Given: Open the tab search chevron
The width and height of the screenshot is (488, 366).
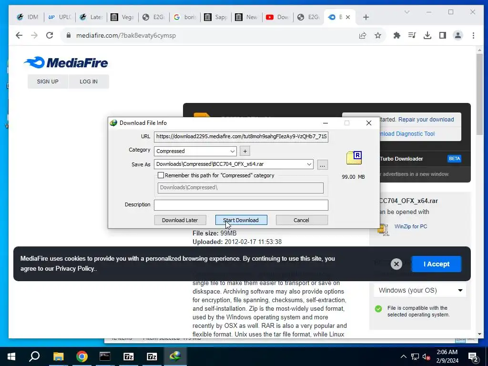Looking at the screenshot, I should point(407,12).
